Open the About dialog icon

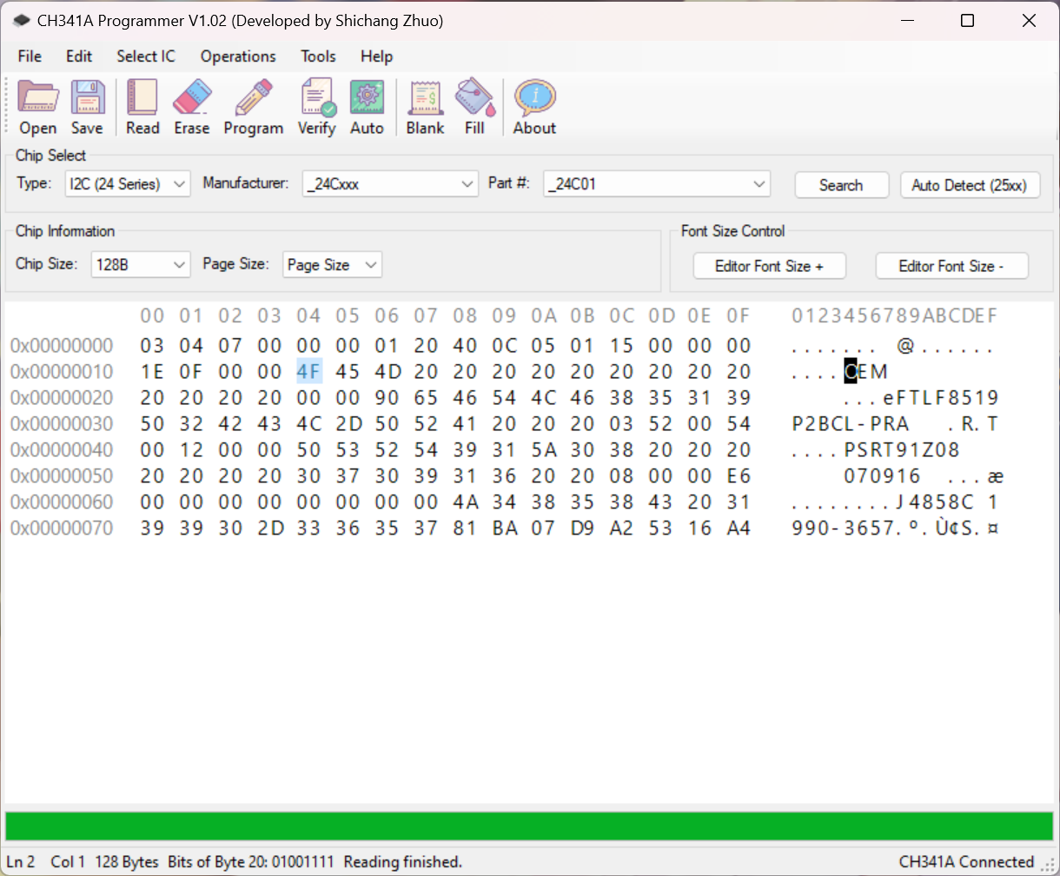(x=533, y=104)
